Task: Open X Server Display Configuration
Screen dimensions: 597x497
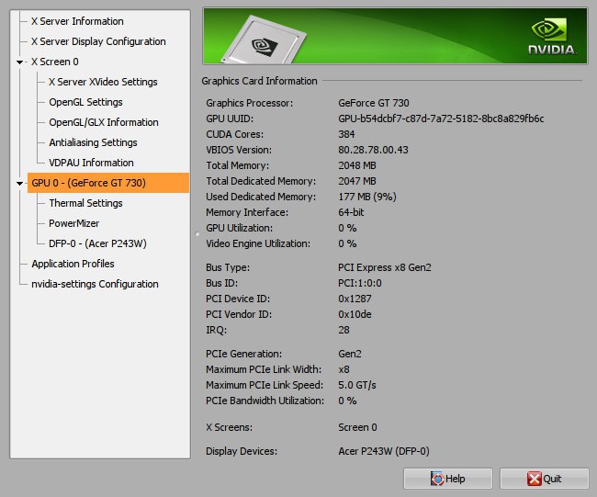Action: [98, 41]
